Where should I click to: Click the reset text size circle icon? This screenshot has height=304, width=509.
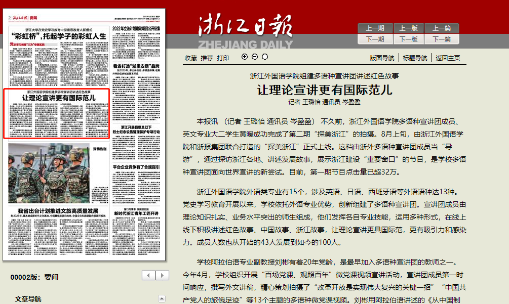click(x=264, y=57)
